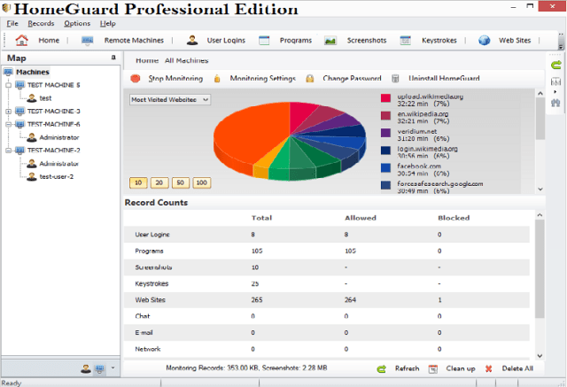Select Administrator under TEST-MACHINE-2

59,164
